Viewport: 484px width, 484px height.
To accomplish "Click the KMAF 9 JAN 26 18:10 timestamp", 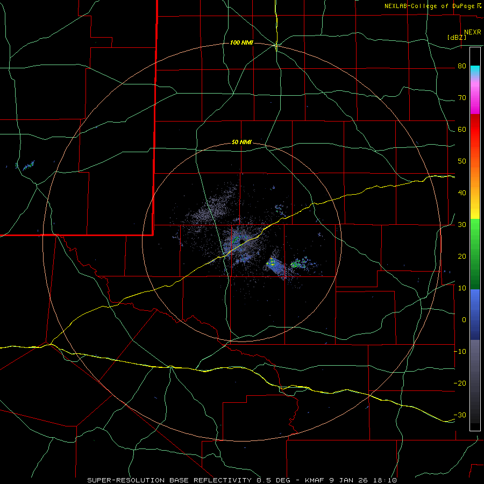I will (351, 480).
